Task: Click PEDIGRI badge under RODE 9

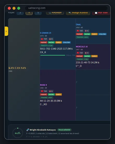Action: click(x=44, y=95)
